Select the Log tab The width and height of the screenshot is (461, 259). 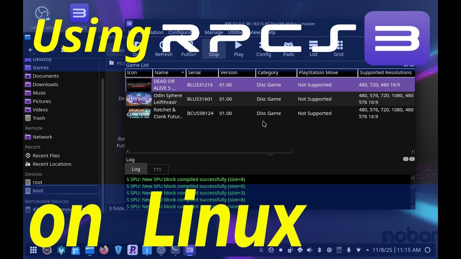click(x=136, y=169)
